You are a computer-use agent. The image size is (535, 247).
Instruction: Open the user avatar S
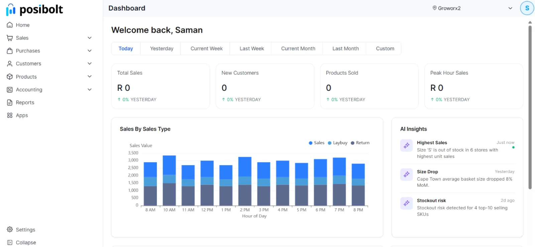(x=527, y=8)
